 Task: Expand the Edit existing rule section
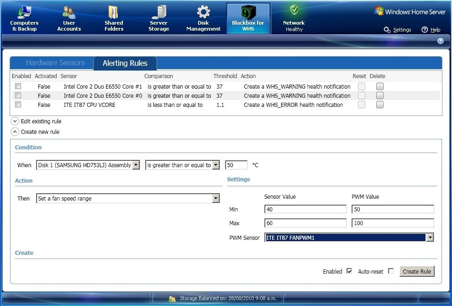[15, 121]
